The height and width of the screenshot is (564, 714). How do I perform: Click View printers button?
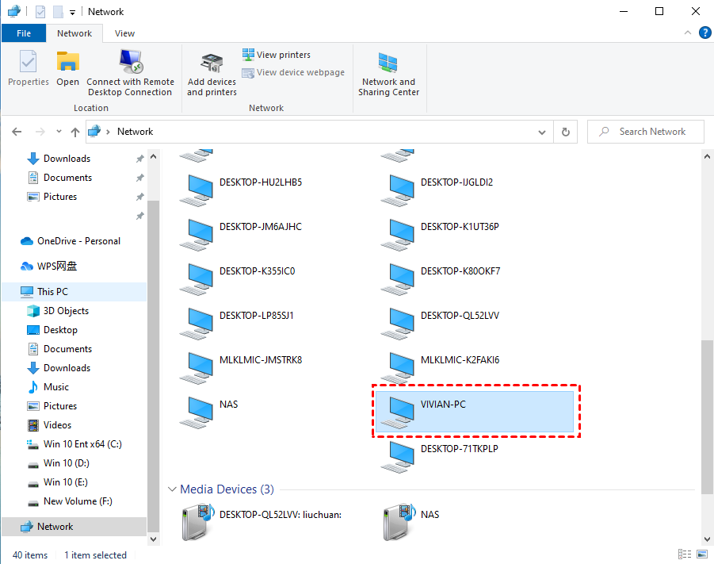tap(277, 55)
